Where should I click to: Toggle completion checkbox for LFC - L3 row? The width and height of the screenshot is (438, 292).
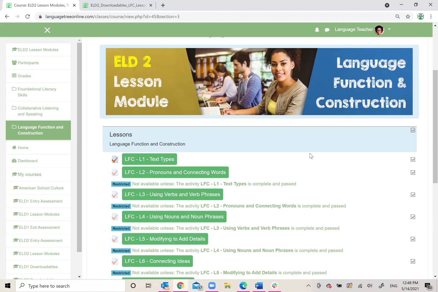[x=413, y=195]
